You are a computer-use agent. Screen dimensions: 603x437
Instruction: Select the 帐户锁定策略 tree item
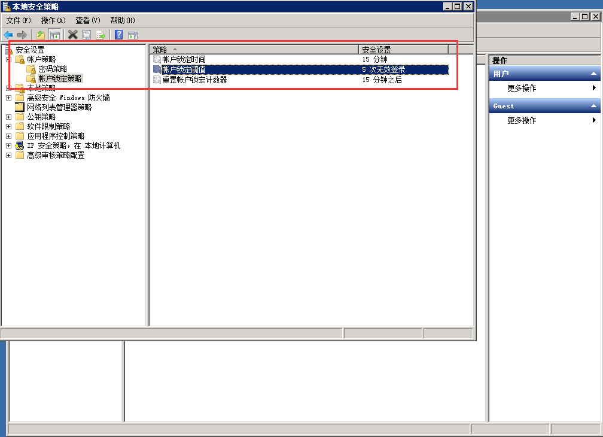pyautogui.click(x=60, y=78)
